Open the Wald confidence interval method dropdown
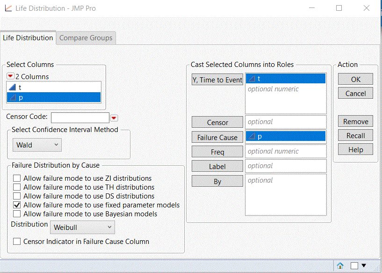This screenshot has height=273, width=382. tap(37, 145)
